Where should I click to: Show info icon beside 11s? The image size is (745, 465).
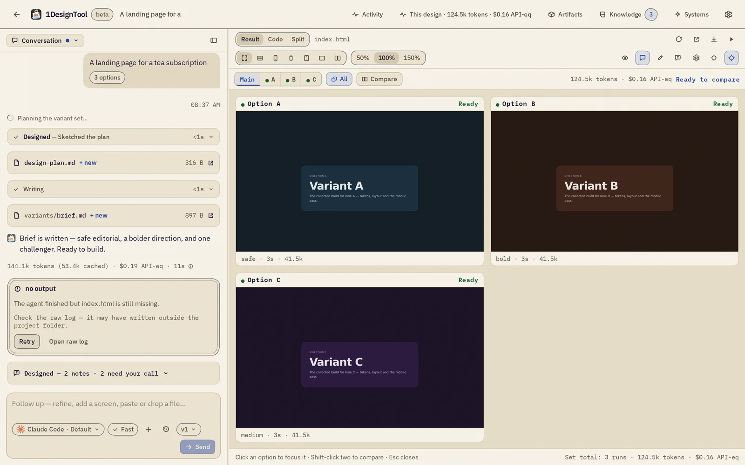(190, 266)
